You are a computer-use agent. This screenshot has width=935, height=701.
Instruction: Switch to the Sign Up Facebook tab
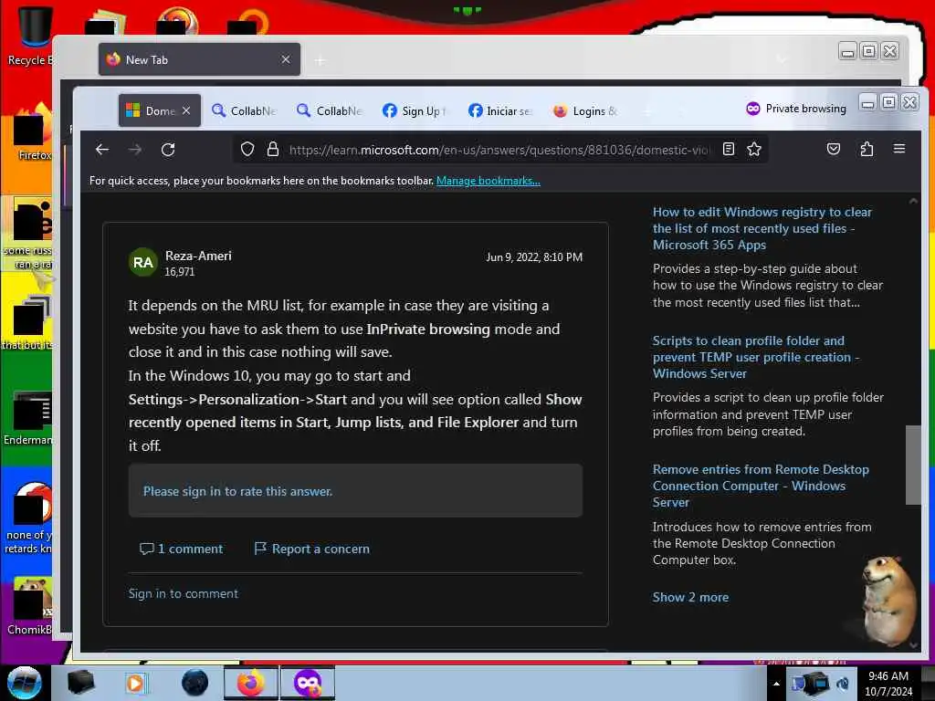tap(415, 110)
